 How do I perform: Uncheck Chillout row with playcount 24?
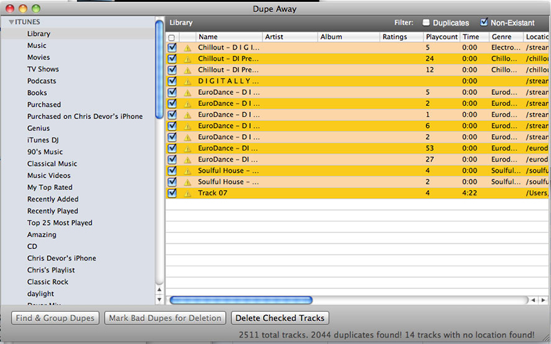tap(172, 58)
